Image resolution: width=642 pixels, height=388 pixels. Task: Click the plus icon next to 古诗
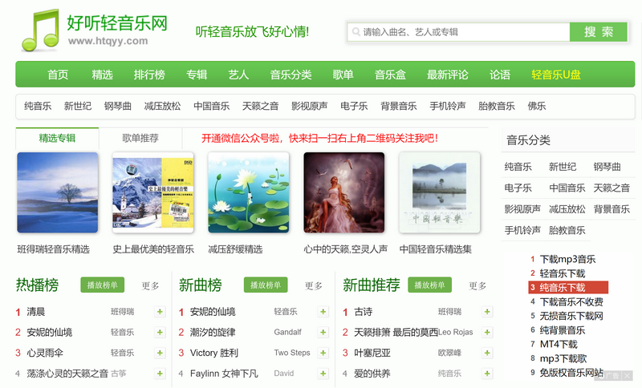click(487, 311)
